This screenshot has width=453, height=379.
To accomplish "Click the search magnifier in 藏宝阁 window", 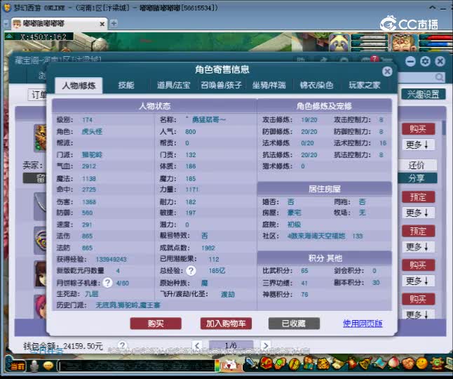I will pyautogui.click(x=439, y=77).
